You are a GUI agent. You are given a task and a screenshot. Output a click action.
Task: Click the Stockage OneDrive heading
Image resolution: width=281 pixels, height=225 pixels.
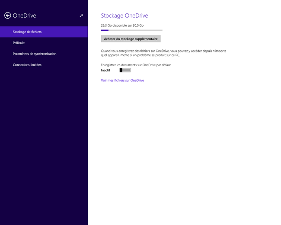[125, 16]
